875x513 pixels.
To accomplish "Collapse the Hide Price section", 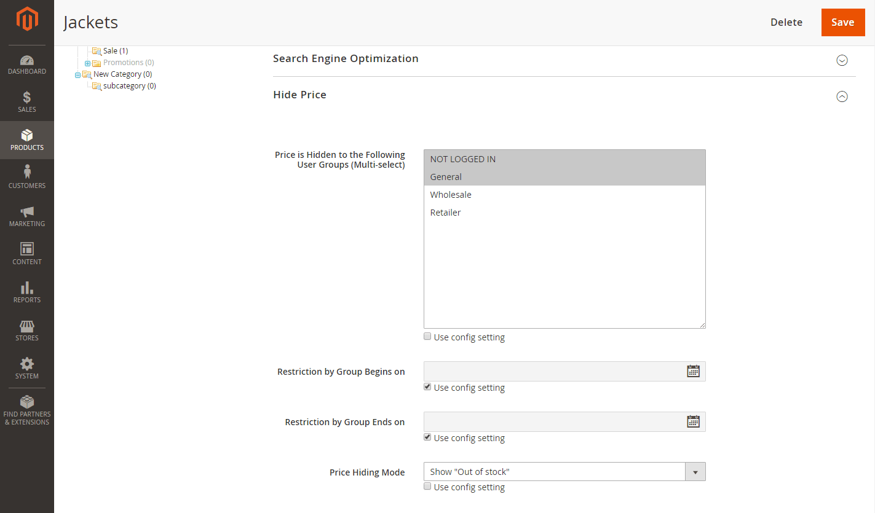I will (842, 96).
